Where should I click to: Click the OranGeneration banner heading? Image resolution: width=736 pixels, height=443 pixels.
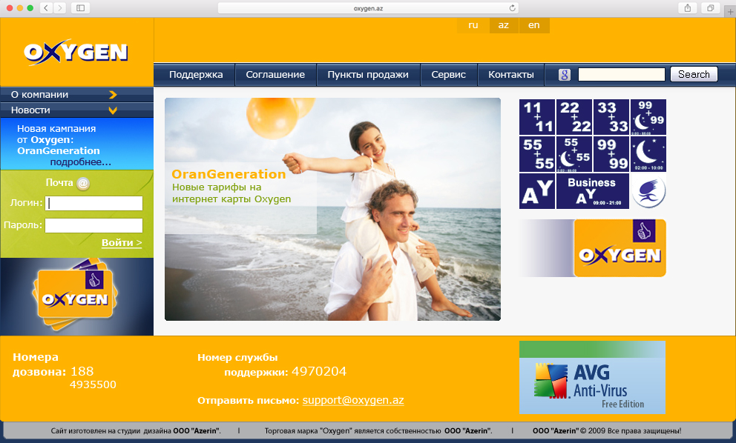coord(229,174)
